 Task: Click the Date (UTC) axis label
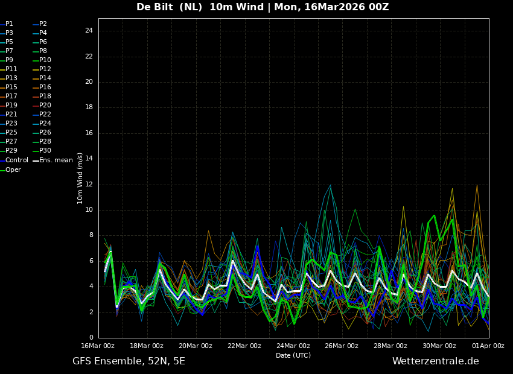(x=293, y=356)
